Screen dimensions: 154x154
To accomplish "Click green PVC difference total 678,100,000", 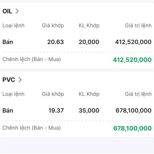I will point(132,128).
